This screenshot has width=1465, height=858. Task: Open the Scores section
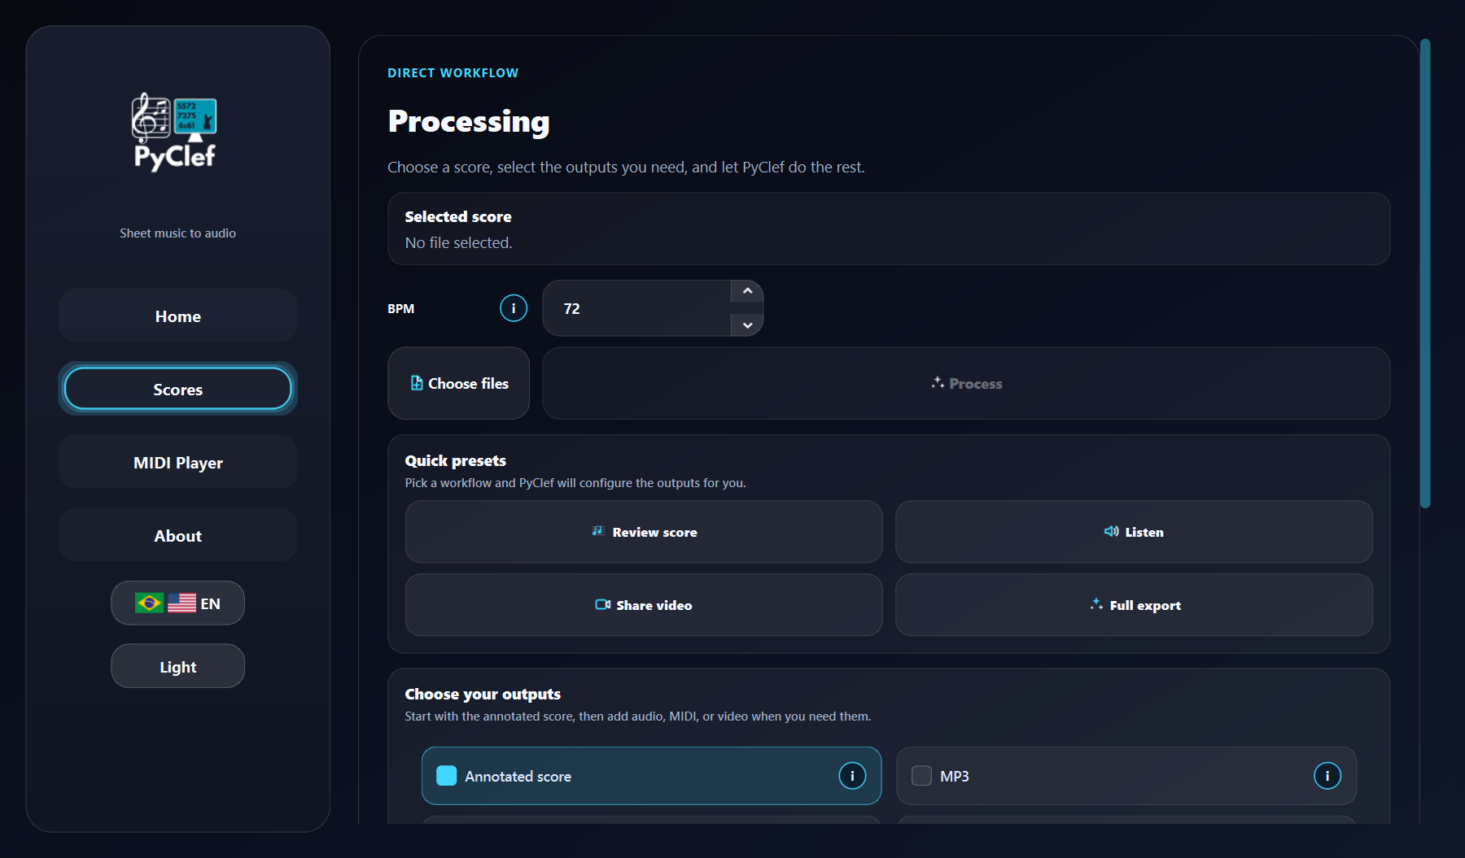click(178, 389)
